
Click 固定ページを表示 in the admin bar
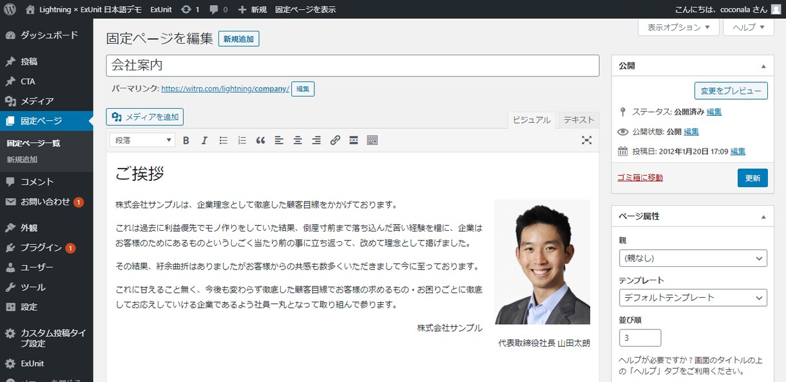305,10
